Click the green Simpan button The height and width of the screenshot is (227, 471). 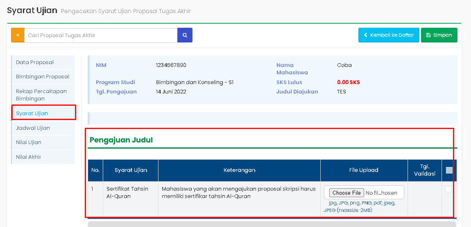439,35
